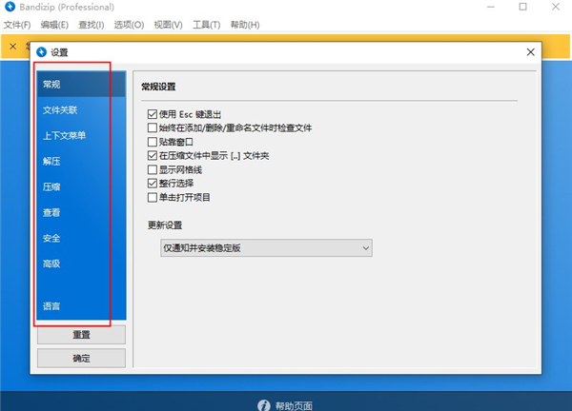Open the 上下文菜单 settings tab
572x411 pixels.
(81, 135)
